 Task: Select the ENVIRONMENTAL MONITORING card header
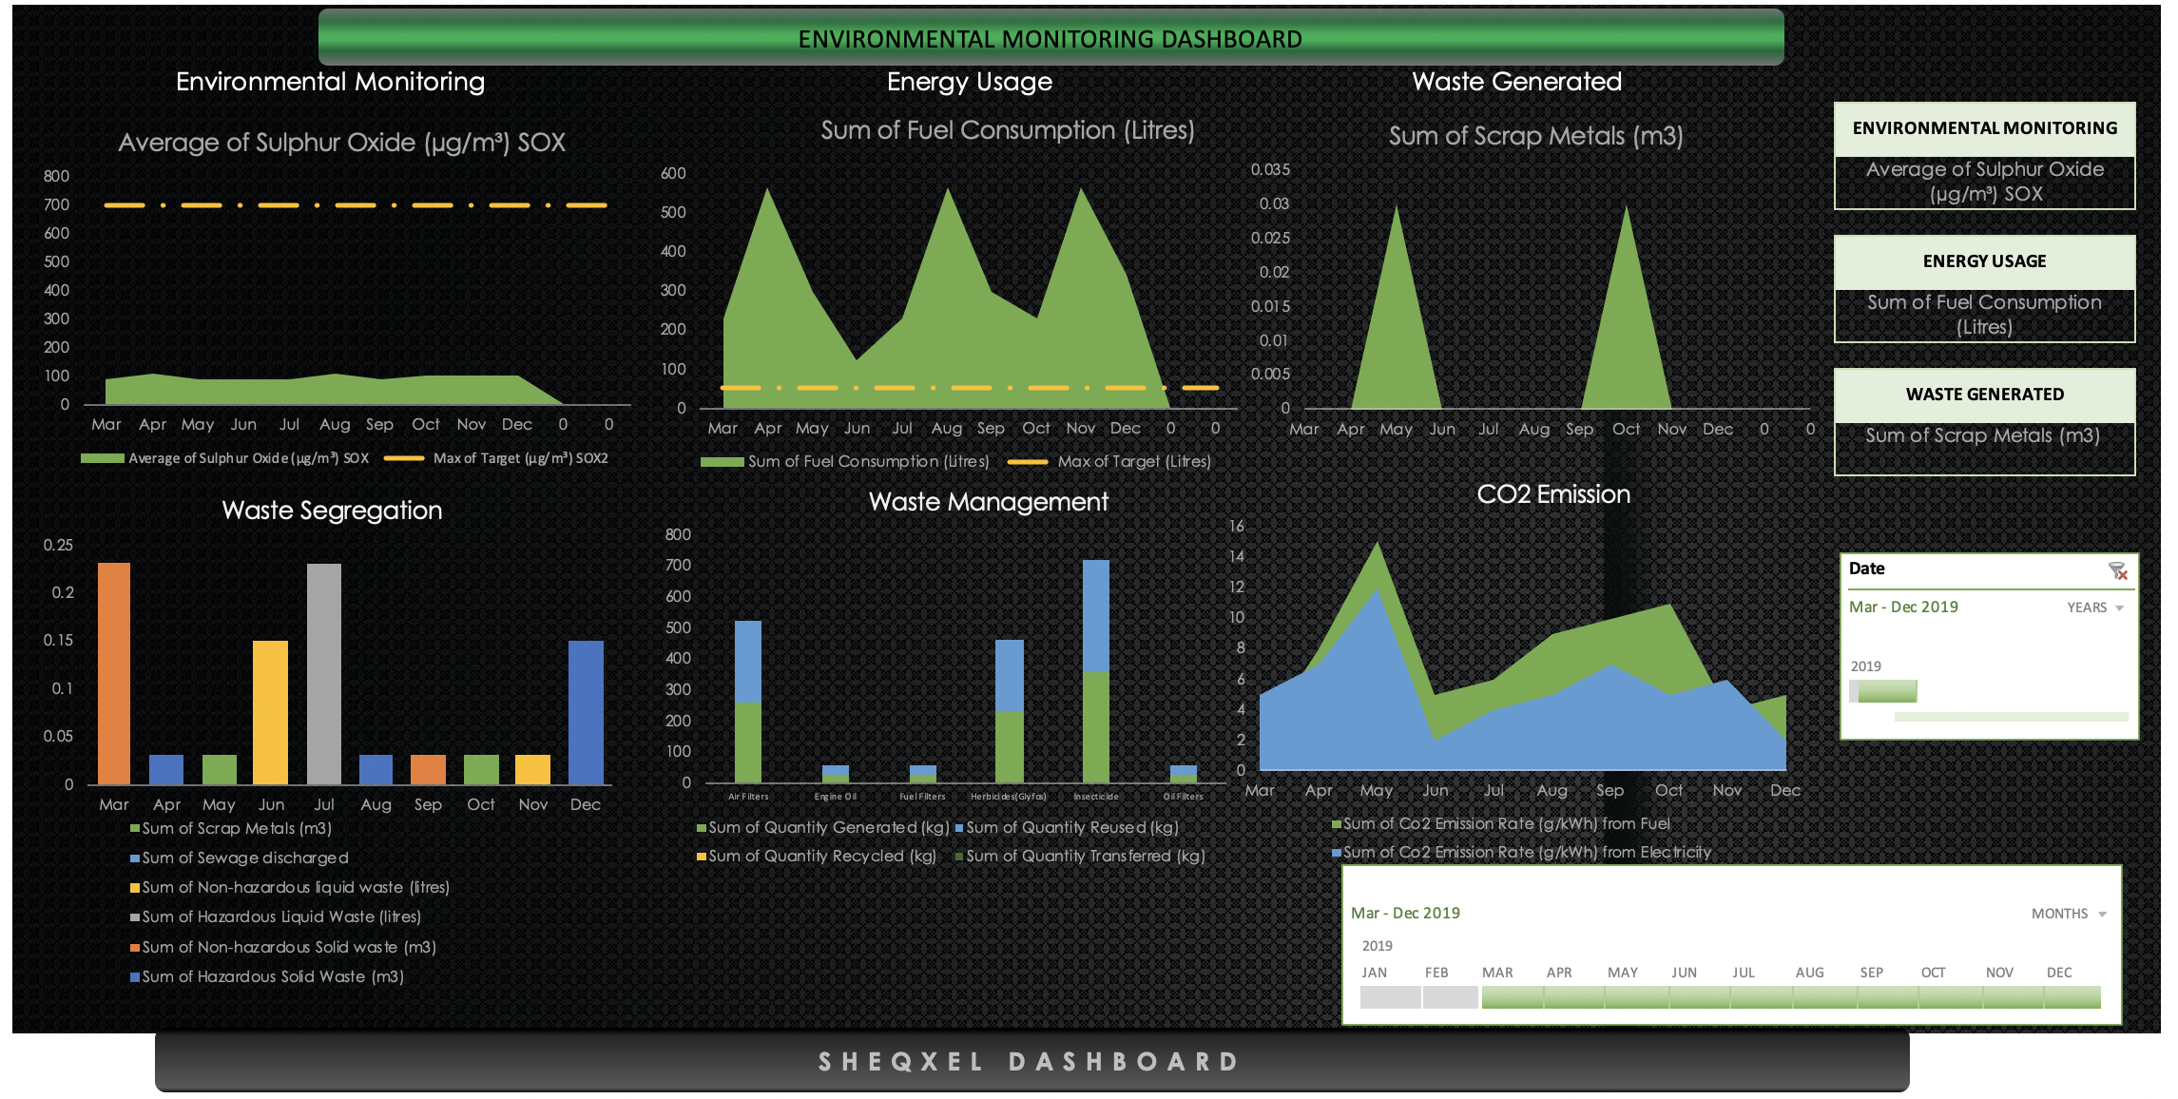1984,128
